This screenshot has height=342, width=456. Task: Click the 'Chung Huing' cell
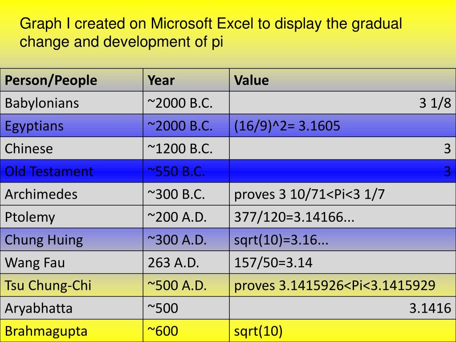pyautogui.click(x=72, y=240)
